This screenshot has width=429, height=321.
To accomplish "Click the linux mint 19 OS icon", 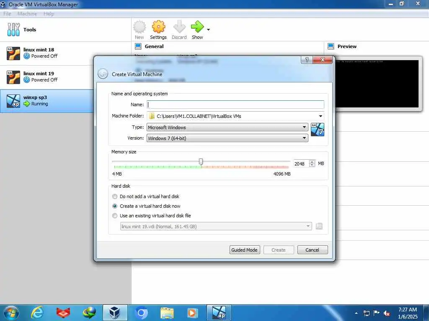I will click(13, 77).
